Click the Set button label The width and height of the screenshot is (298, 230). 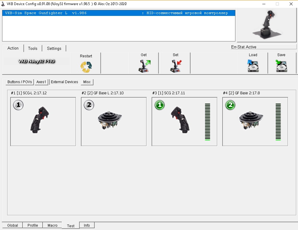point(176,55)
